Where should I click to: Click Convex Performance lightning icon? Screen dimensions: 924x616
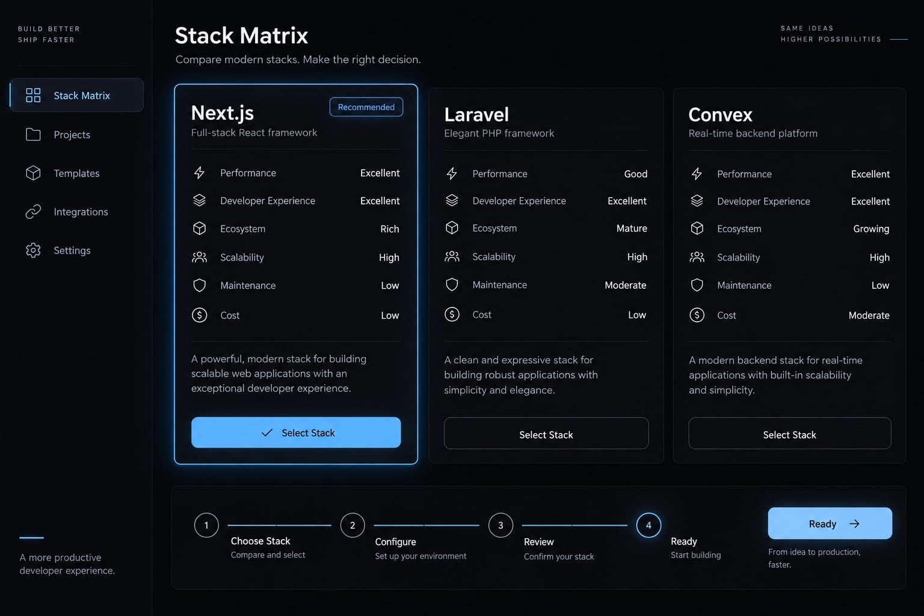[697, 174]
